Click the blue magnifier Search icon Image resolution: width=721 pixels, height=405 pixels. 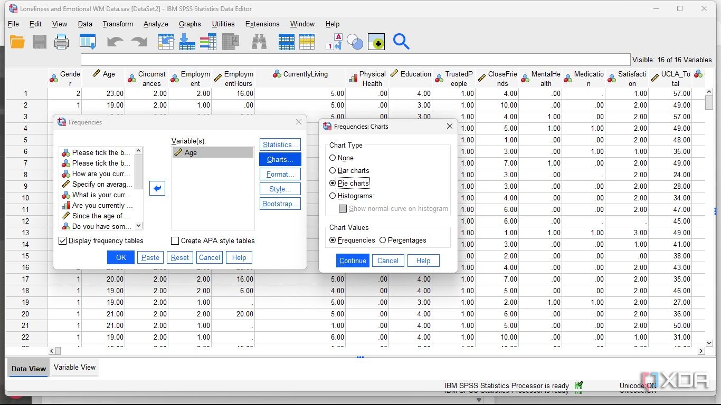(401, 42)
